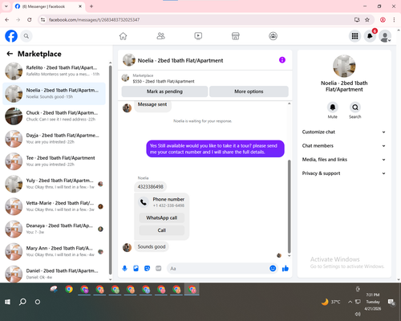401x321 pixels.
Task: Open Chuck conversation in list
Action: [x=54, y=116]
